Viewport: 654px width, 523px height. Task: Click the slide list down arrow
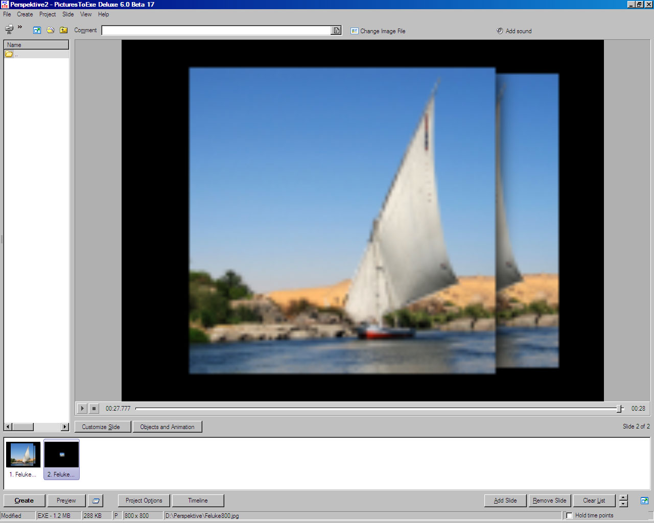click(x=623, y=504)
